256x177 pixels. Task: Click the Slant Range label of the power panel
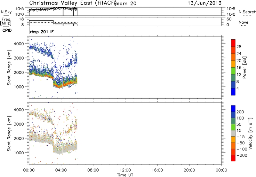[x=9, y=67]
